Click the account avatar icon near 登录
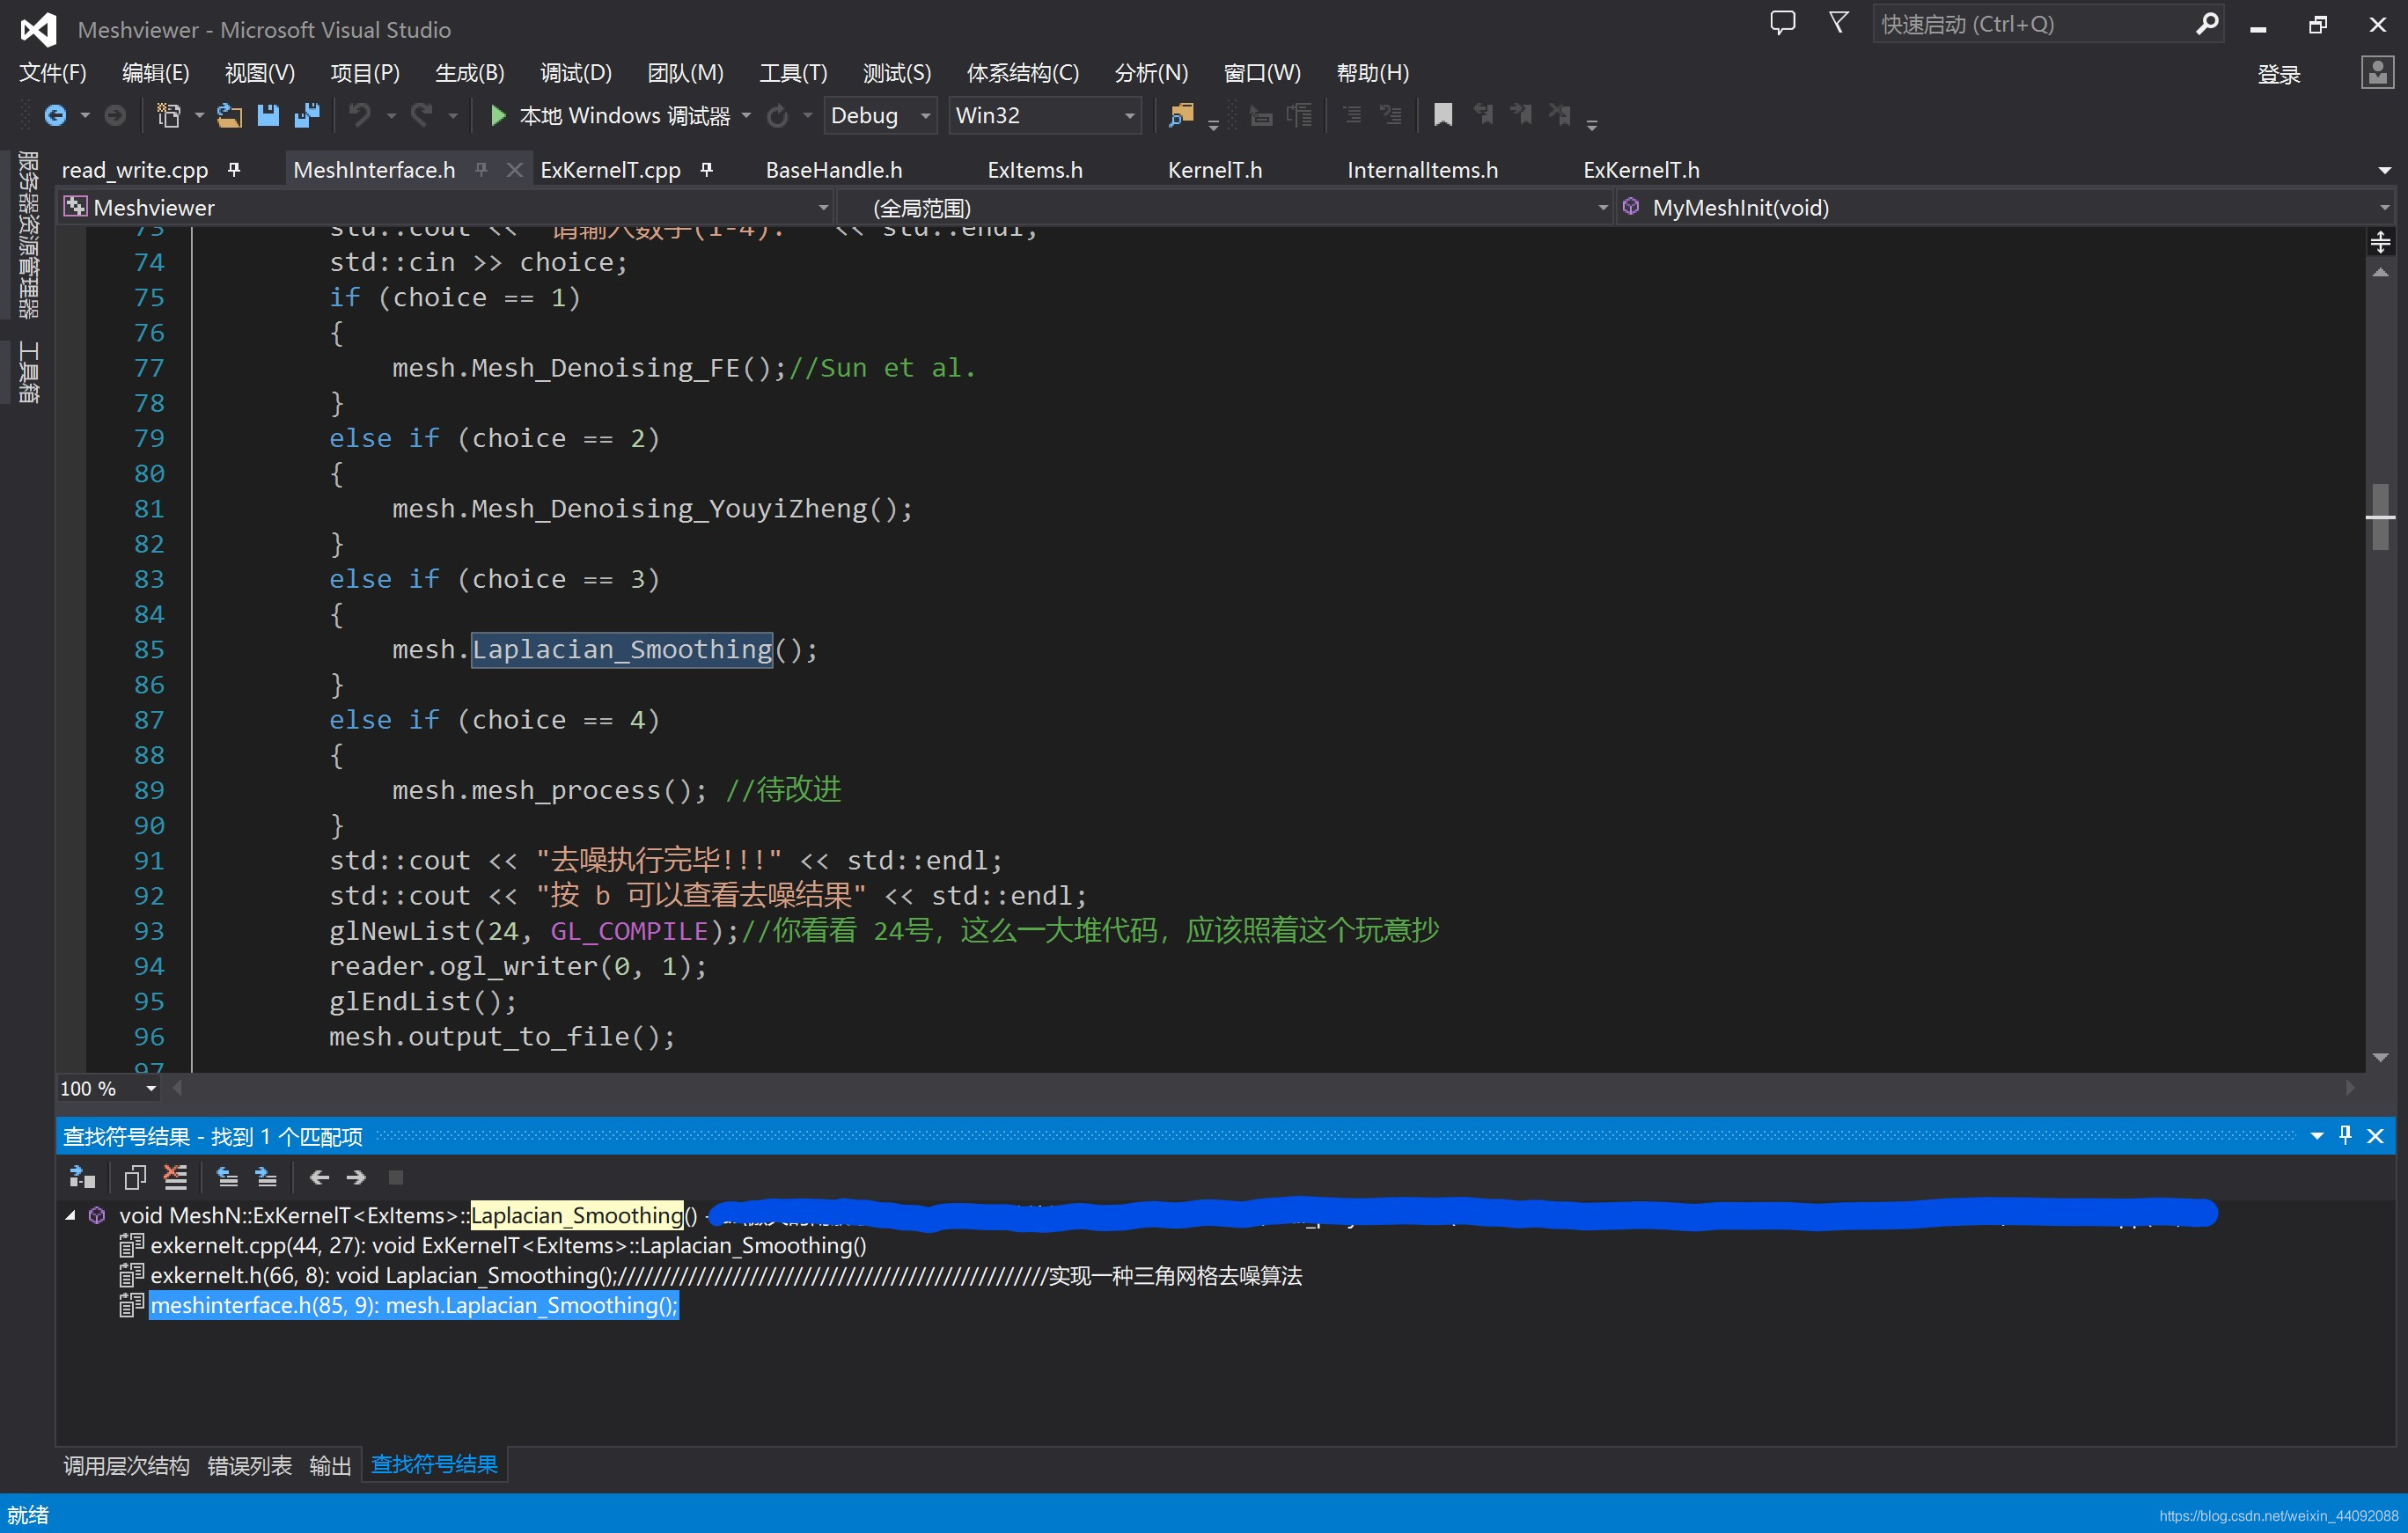Screen dimensions: 2408x1533 (x=2377, y=73)
